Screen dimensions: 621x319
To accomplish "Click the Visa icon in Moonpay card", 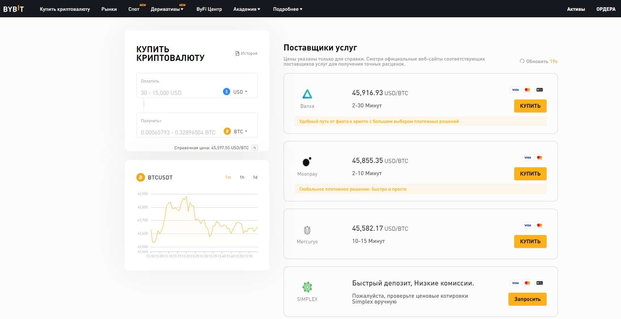I will point(528,158).
